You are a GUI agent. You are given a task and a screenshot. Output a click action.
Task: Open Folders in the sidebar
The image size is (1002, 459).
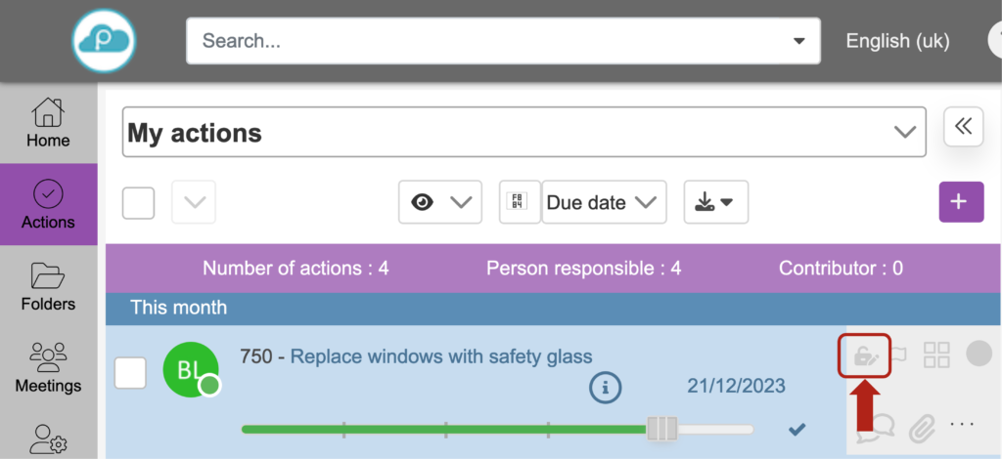point(48,287)
